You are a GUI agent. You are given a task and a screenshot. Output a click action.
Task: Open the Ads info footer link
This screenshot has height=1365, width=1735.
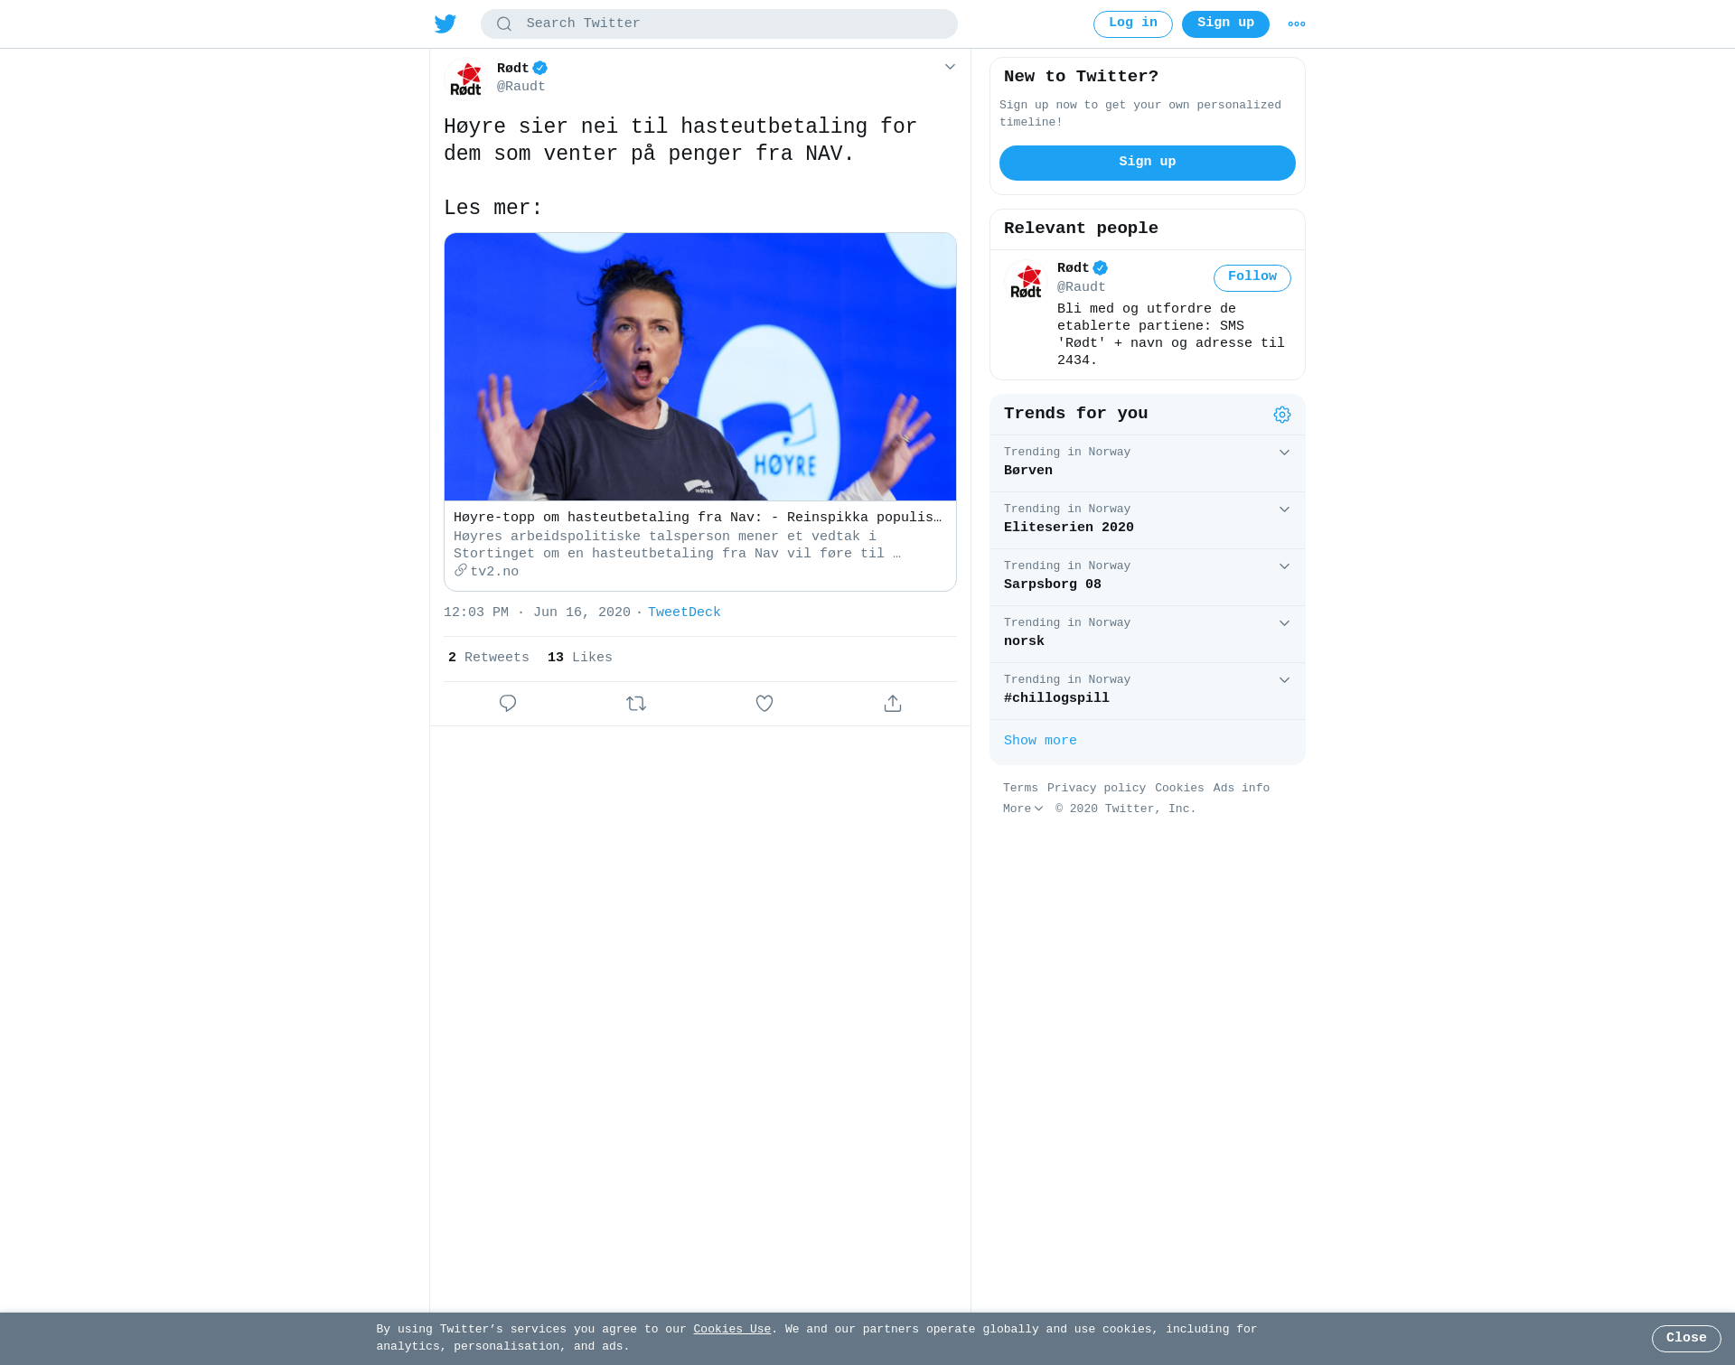[1242, 789]
